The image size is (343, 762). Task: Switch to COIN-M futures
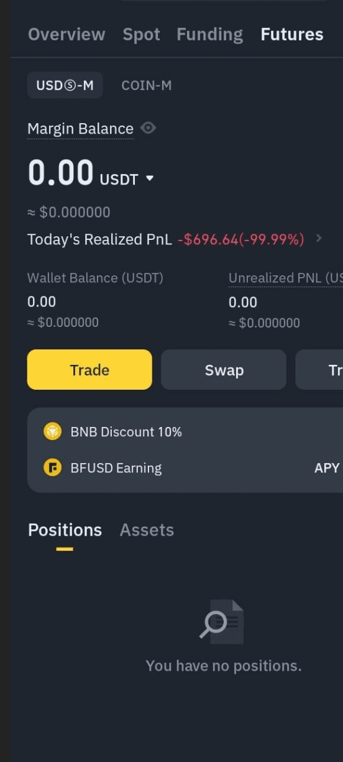(147, 85)
